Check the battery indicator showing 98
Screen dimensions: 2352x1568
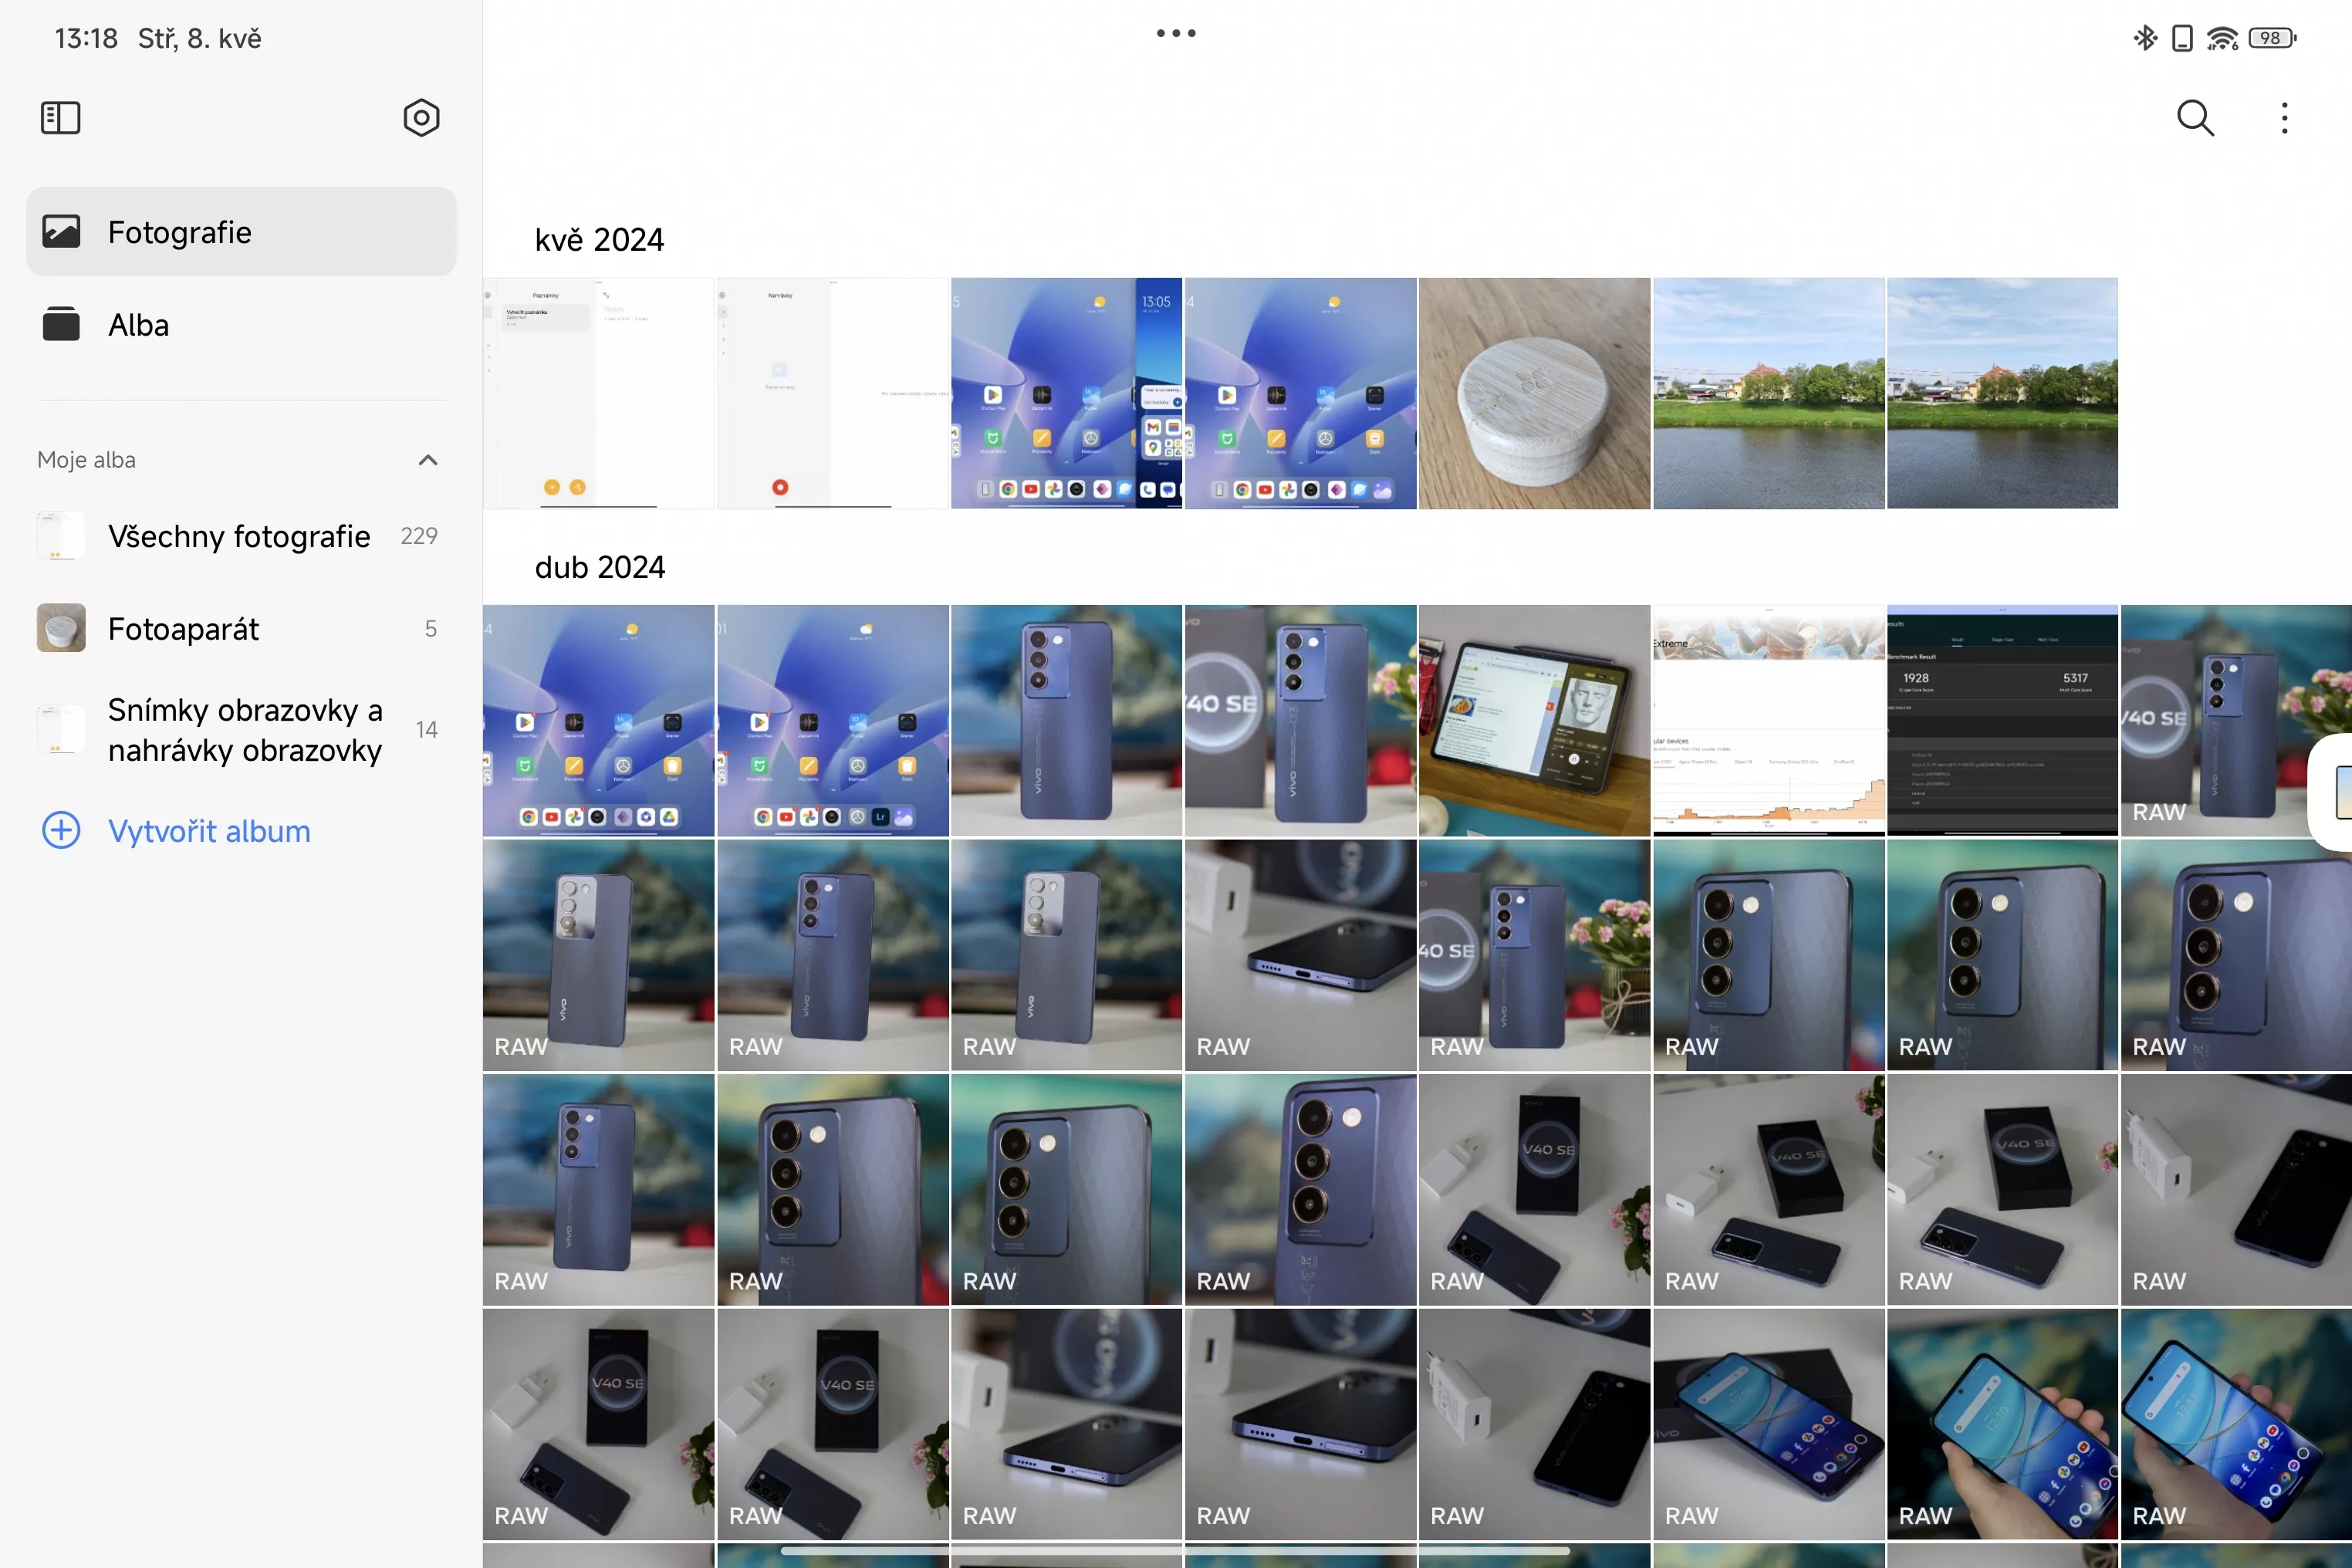point(2272,38)
